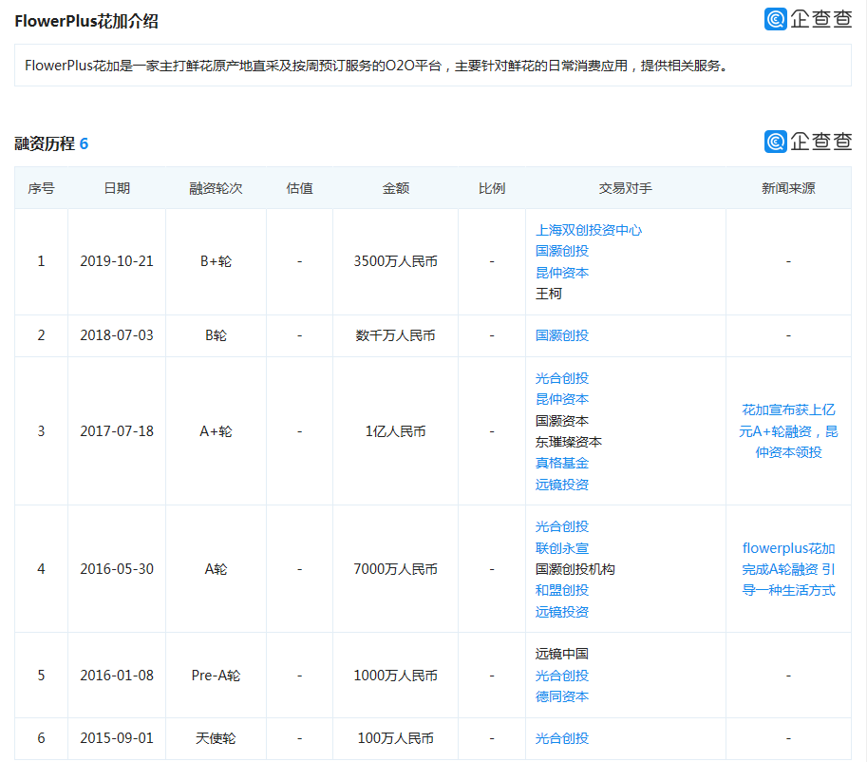Open the 德同资本 investor link
Viewport: 867px width, 762px height.
pyautogui.click(x=562, y=696)
